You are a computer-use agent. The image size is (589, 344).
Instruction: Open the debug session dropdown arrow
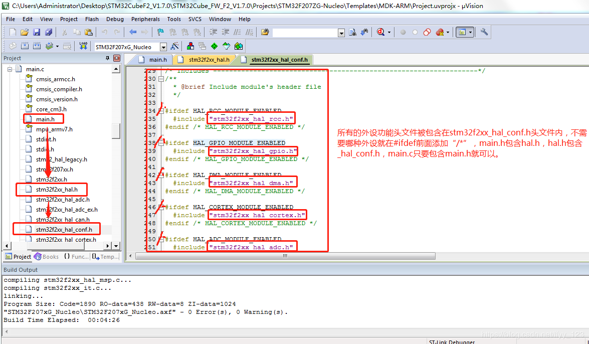(x=389, y=32)
